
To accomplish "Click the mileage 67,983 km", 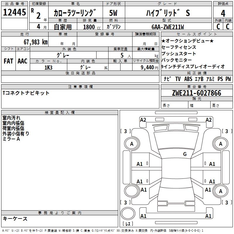I will tap(36, 42).
